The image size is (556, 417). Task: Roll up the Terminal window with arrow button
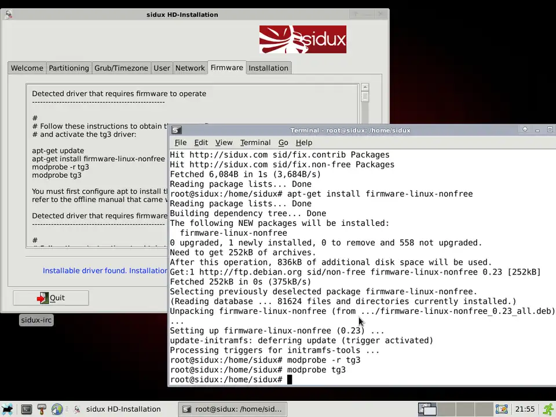(525, 130)
